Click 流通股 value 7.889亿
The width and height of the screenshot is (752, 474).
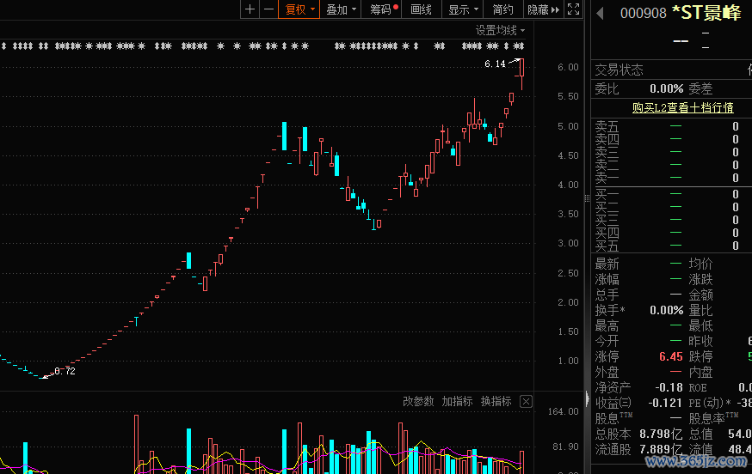point(661,449)
